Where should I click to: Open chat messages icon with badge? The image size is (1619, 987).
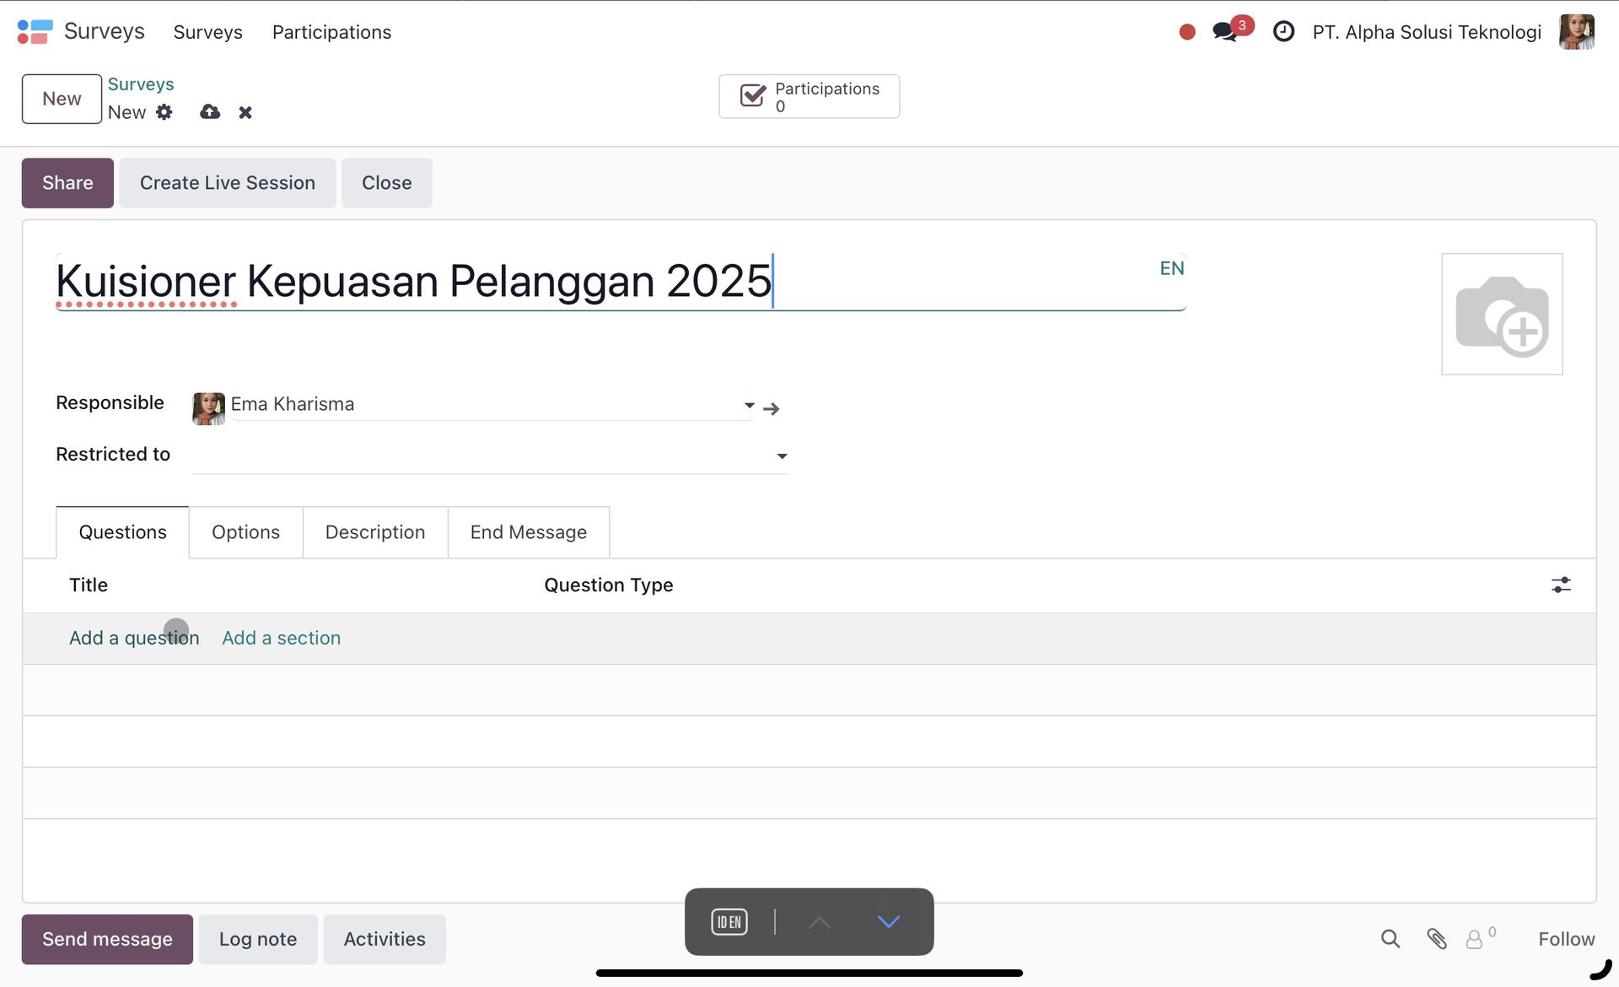tap(1225, 32)
